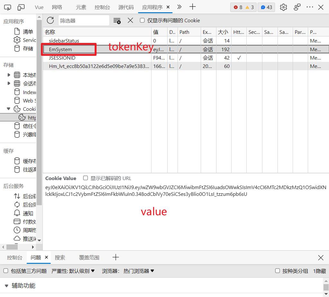Open background sync item

25,205
